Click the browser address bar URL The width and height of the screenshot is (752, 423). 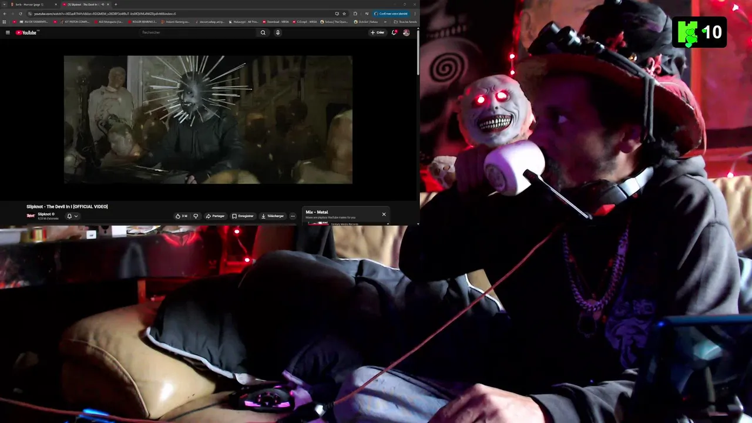click(x=105, y=14)
